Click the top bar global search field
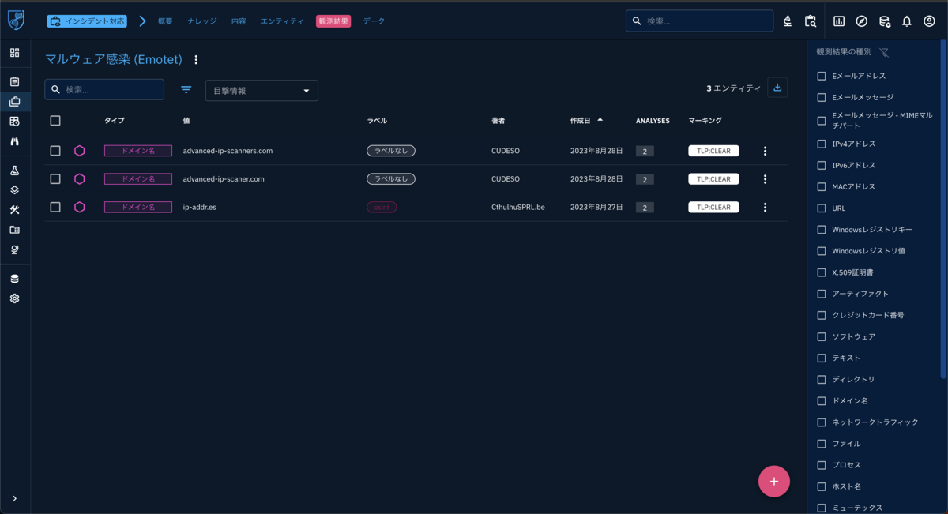Screen dimensions: 948x514 pos(699,21)
